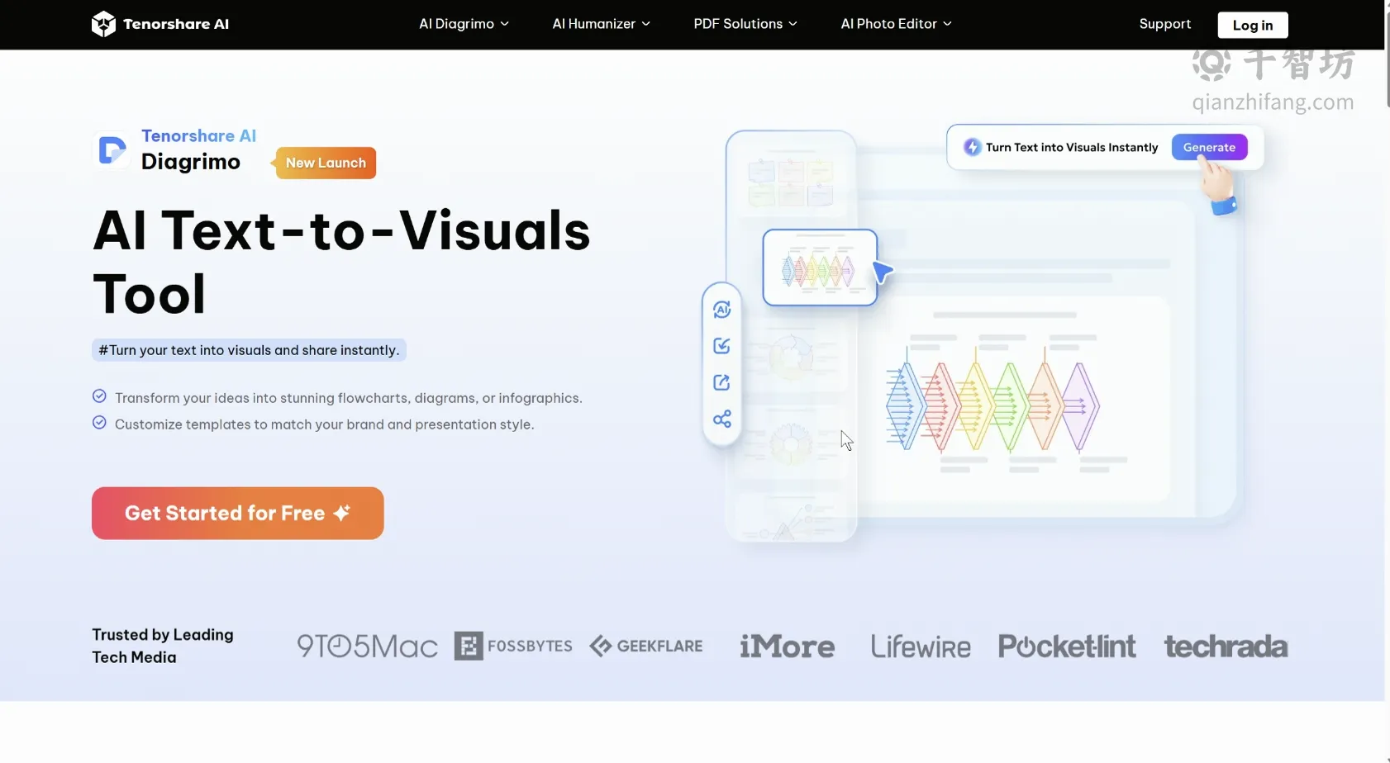
Task: Click the techrada logo
Action: tap(1226, 646)
